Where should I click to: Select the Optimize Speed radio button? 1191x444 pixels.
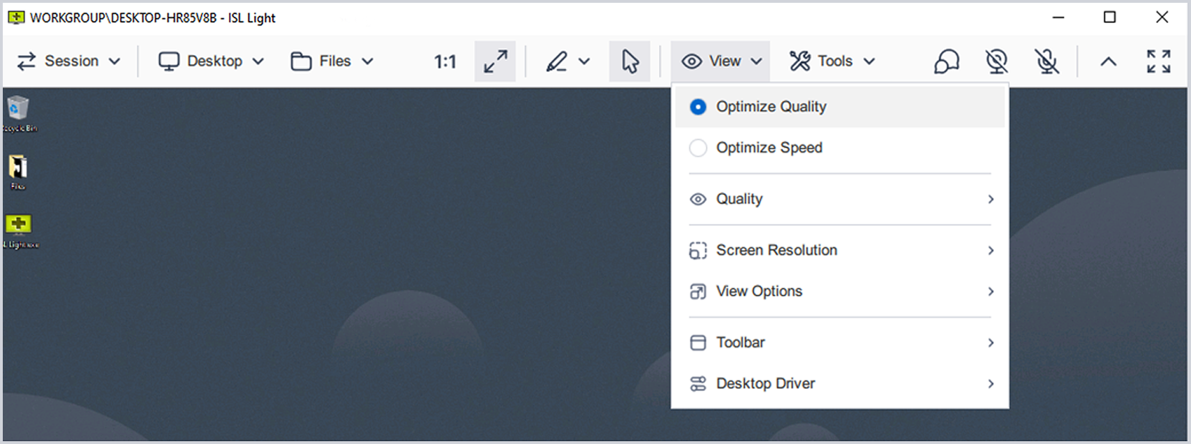click(698, 148)
